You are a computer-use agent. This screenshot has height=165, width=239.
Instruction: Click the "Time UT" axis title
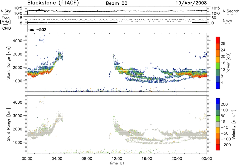coord(117,163)
